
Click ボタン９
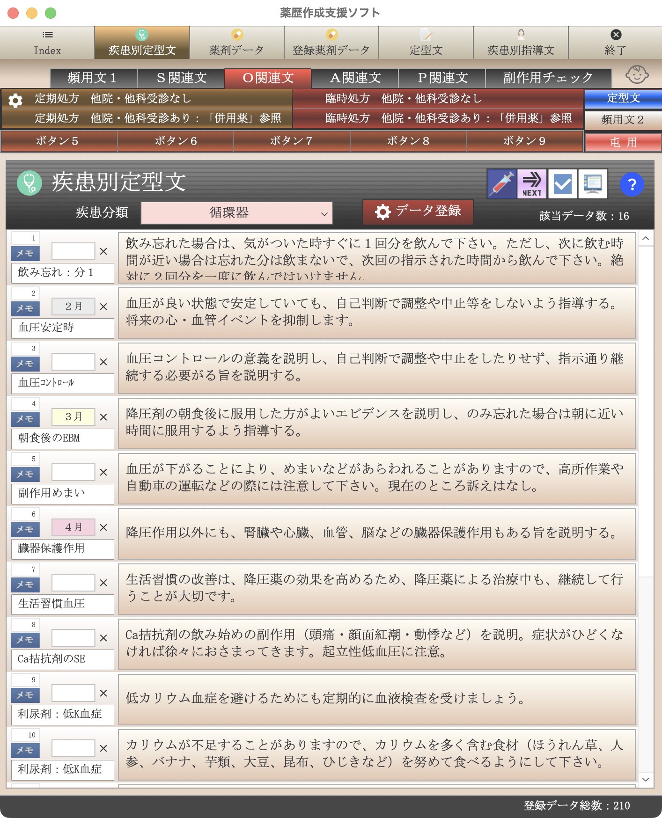coord(524,141)
